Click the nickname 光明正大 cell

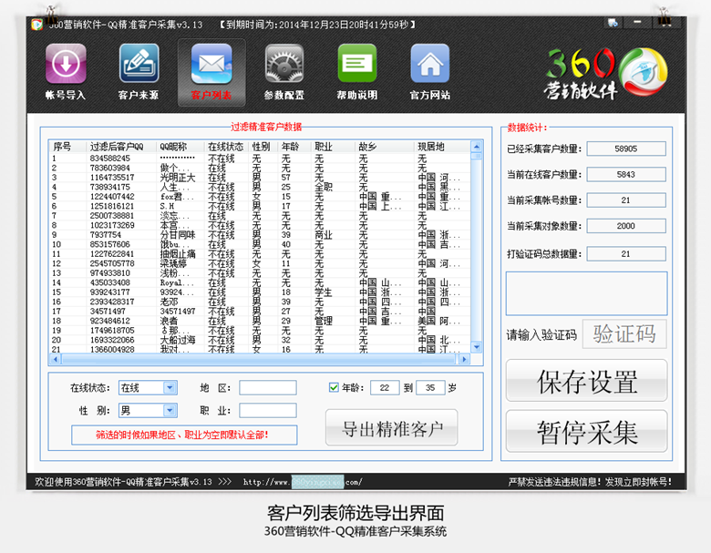click(178, 178)
